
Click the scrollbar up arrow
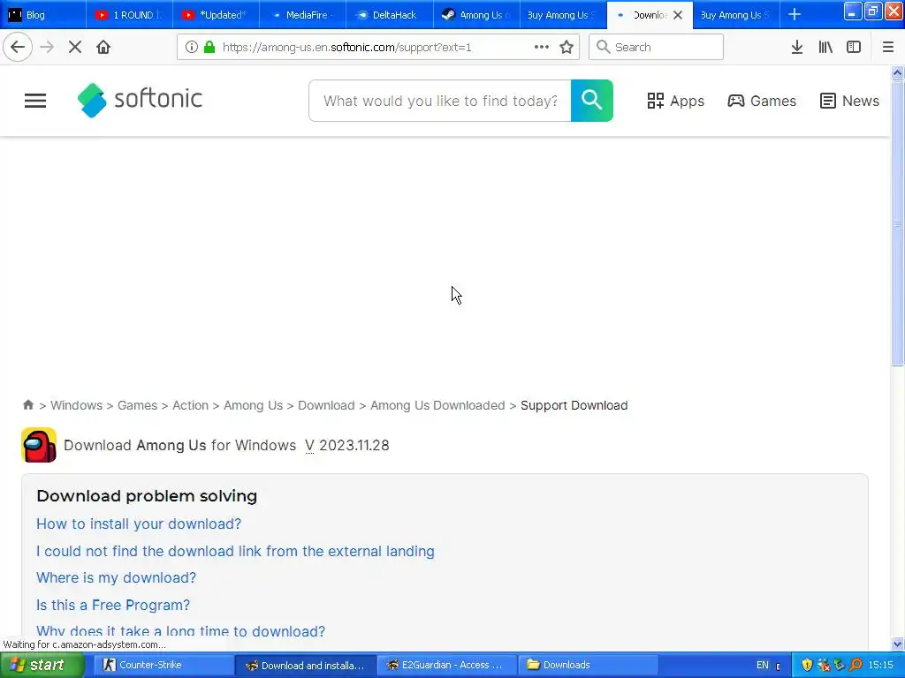[897, 72]
